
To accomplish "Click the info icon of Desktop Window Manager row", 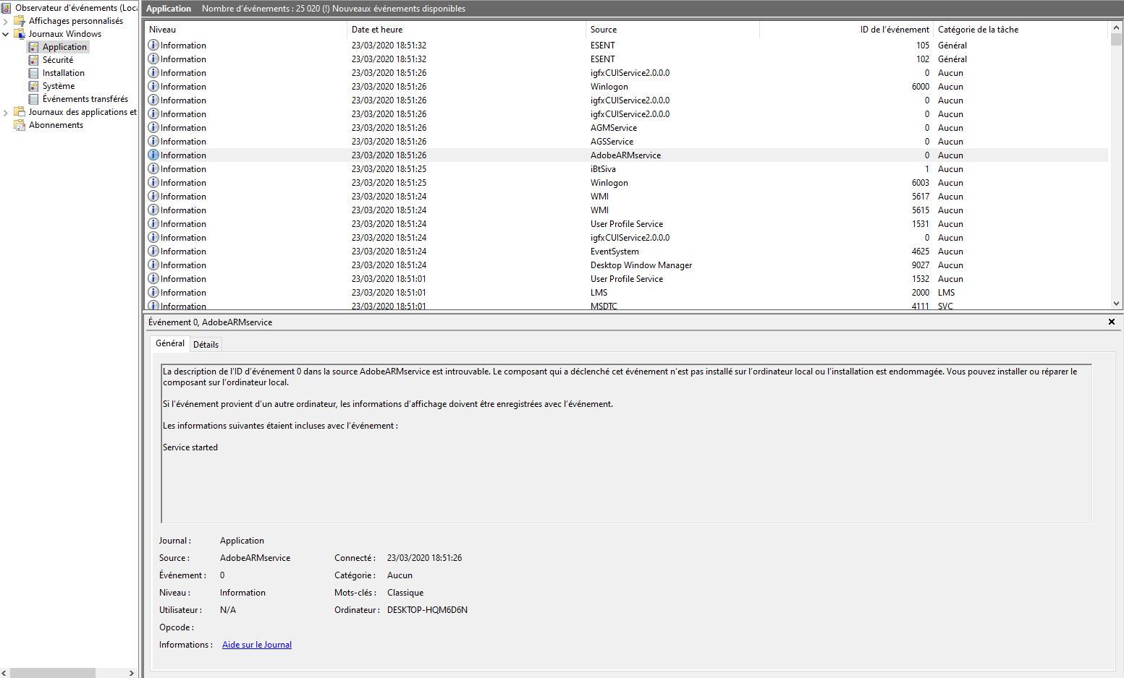I will pyautogui.click(x=153, y=265).
